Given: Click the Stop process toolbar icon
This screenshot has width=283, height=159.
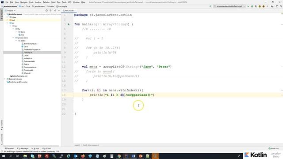Looking at the screenshot, I should [x=267, y=6].
